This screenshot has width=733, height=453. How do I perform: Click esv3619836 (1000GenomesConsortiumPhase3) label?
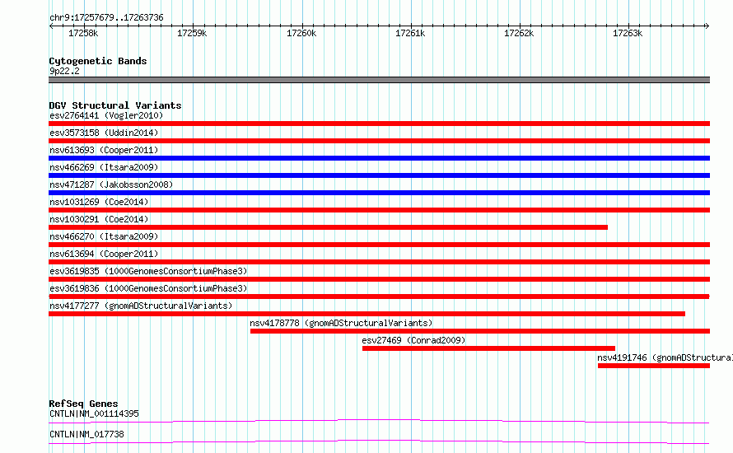(x=148, y=288)
